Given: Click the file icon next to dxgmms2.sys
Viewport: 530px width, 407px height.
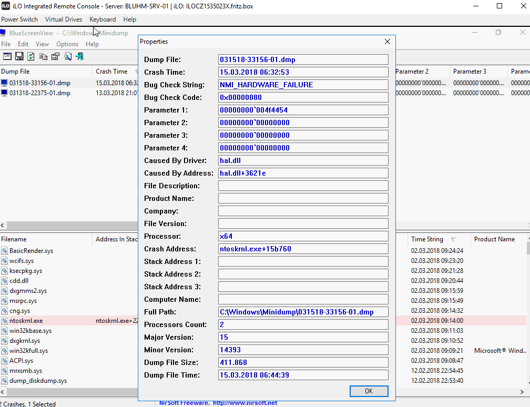Looking at the screenshot, I should coord(4,291).
